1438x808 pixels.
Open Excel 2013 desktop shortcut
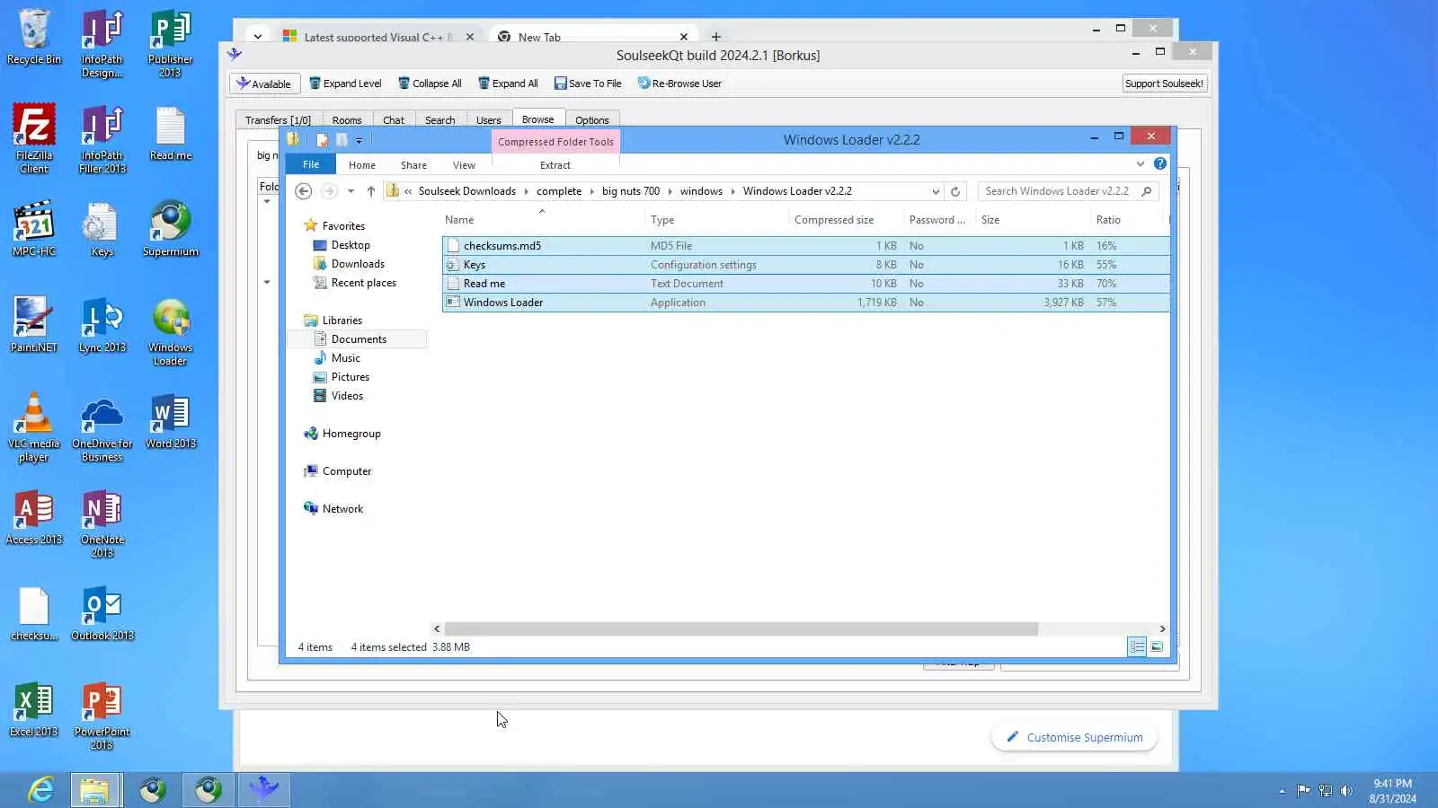tap(34, 709)
